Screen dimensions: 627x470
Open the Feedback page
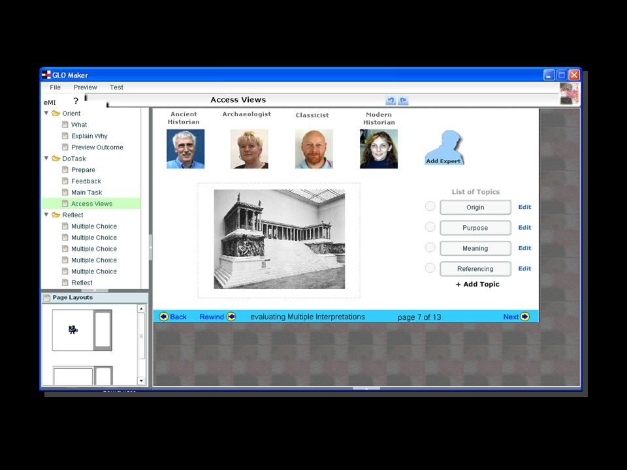[86, 181]
